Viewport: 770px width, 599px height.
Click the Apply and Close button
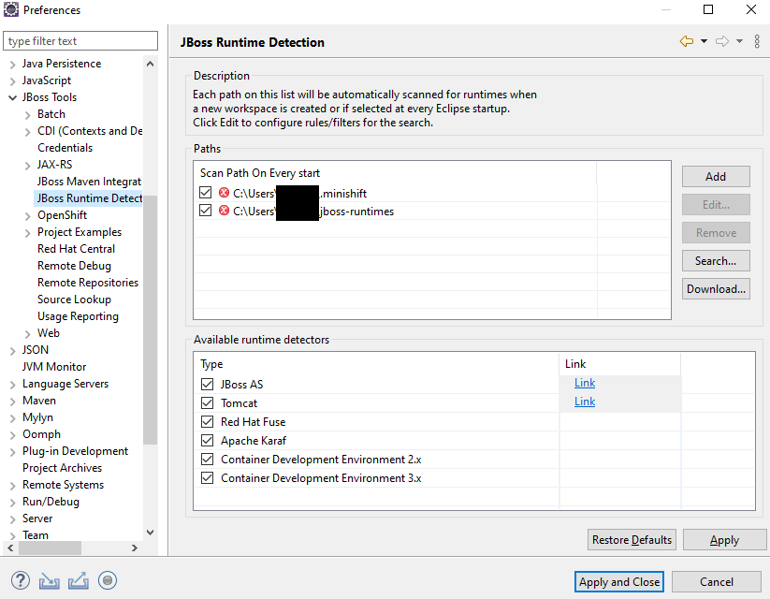click(618, 582)
